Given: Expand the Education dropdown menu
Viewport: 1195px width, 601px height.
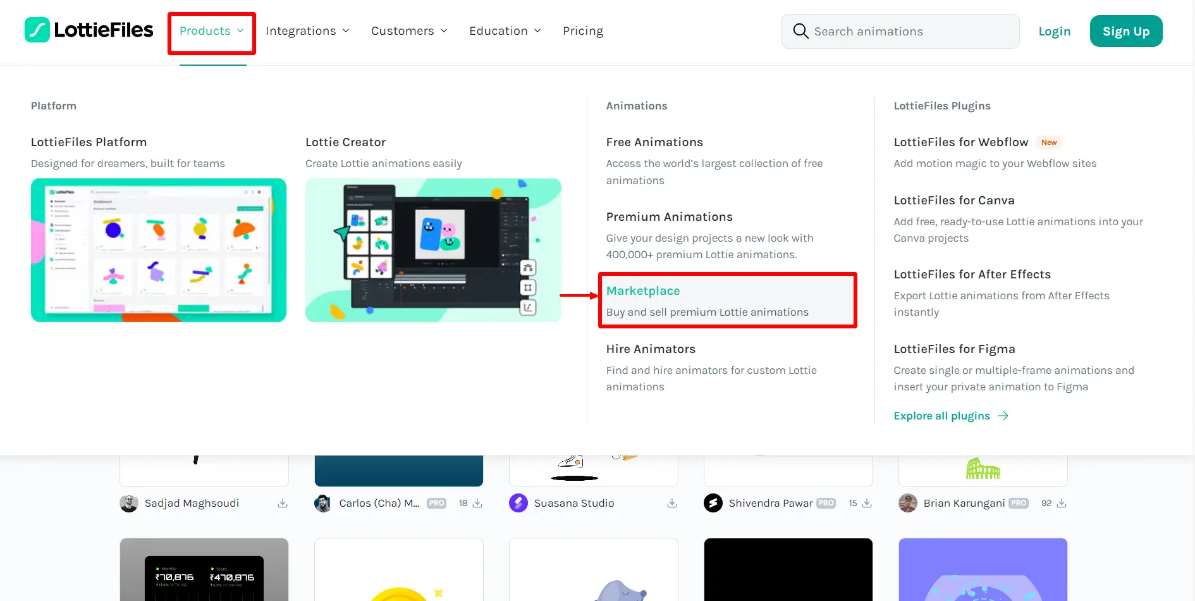Looking at the screenshot, I should click(505, 31).
